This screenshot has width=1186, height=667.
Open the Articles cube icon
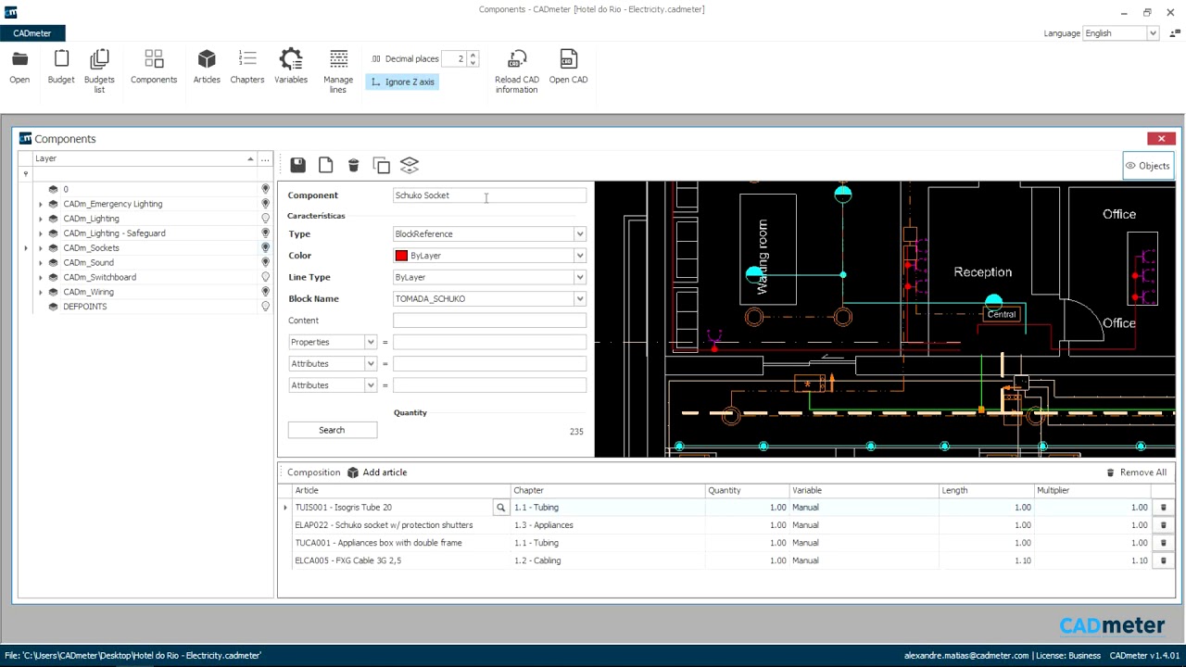[x=207, y=61]
